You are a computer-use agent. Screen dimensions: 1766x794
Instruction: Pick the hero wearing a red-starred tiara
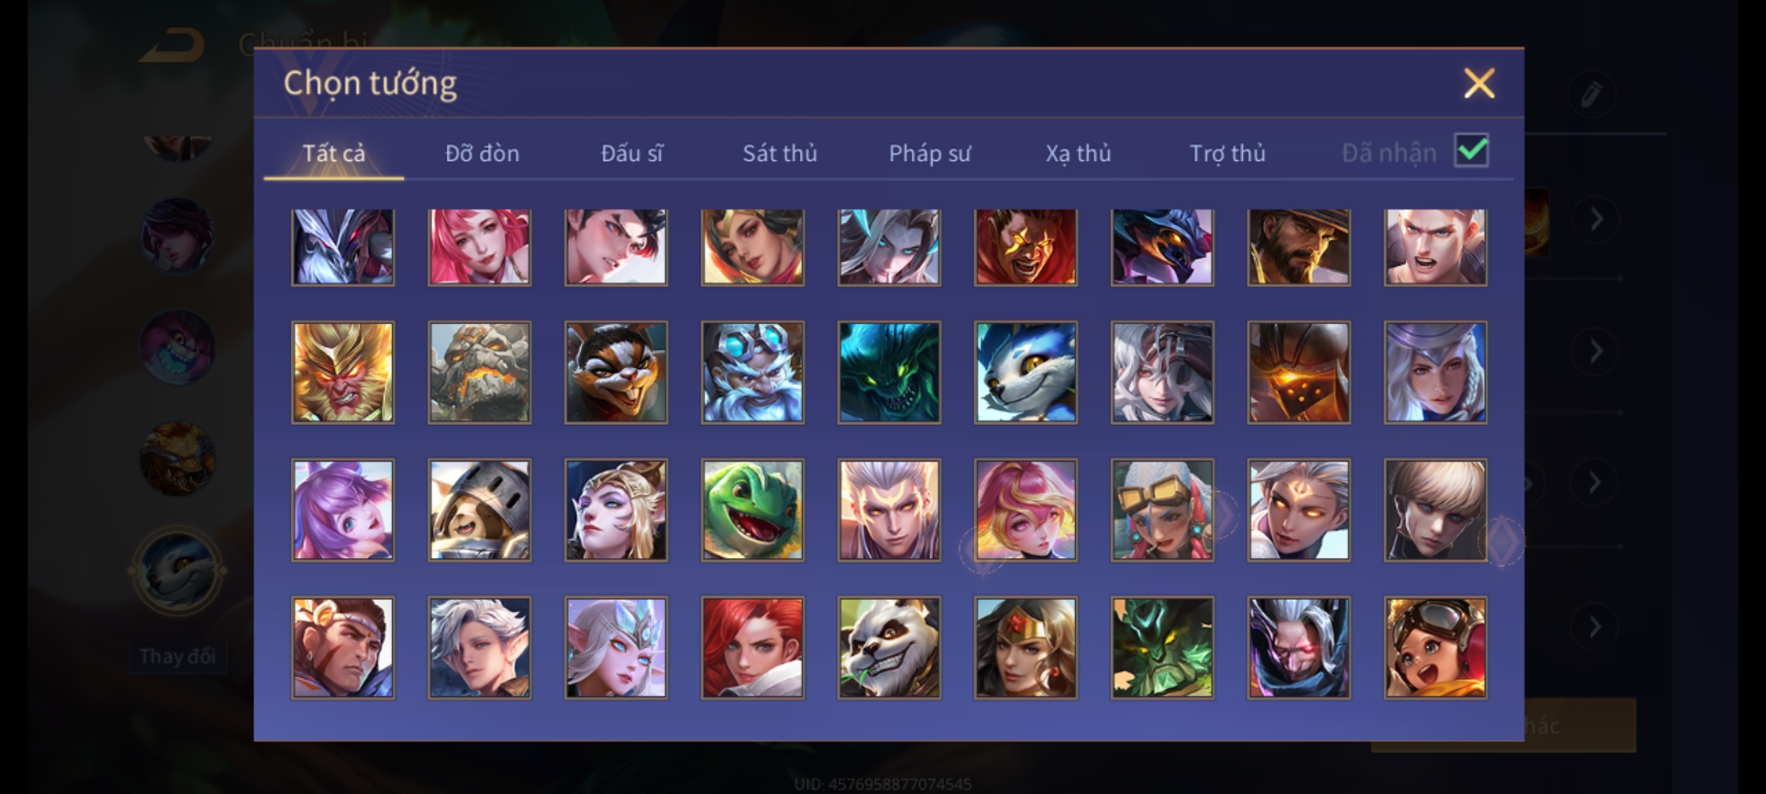1026,647
